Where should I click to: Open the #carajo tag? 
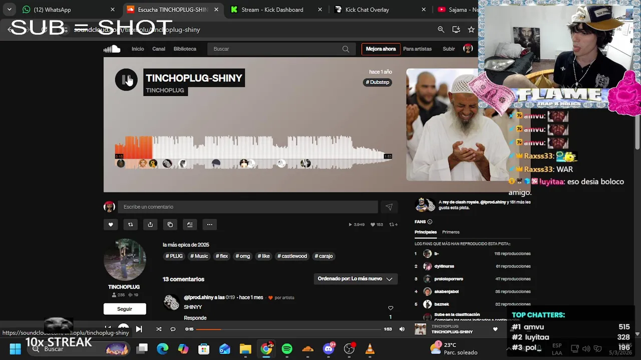[324, 256]
